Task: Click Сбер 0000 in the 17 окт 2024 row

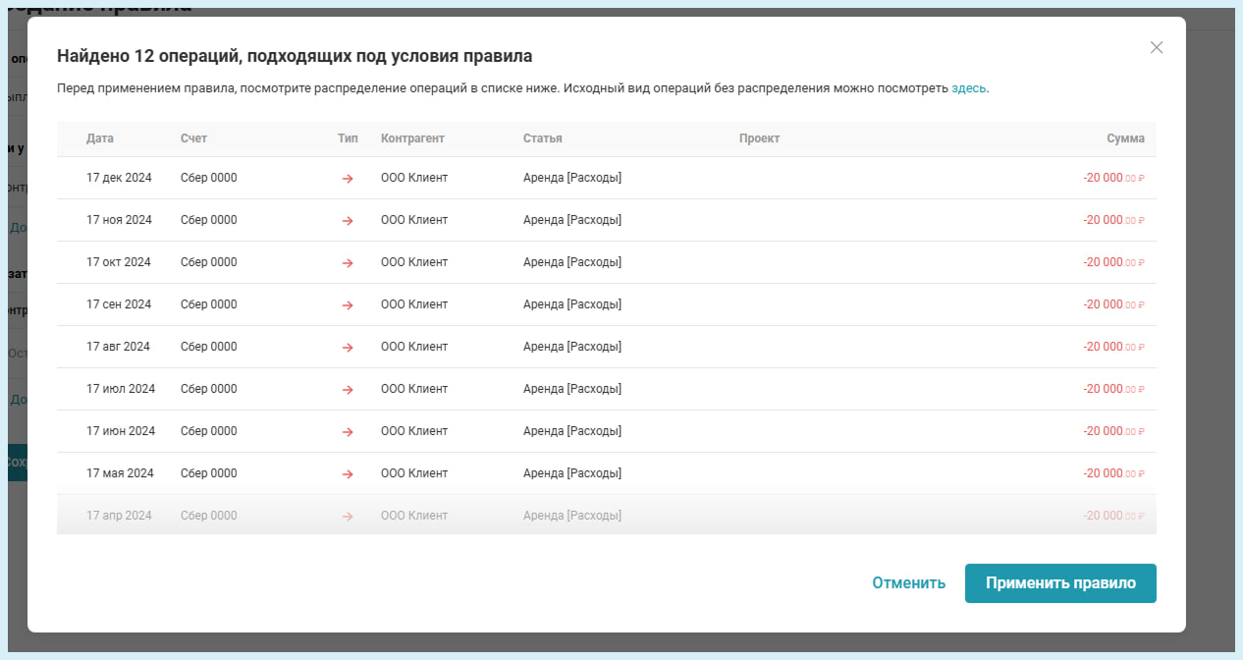Action: tap(209, 262)
